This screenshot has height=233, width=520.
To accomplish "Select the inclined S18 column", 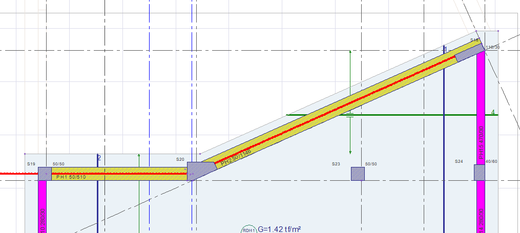I will click(x=470, y=53).
